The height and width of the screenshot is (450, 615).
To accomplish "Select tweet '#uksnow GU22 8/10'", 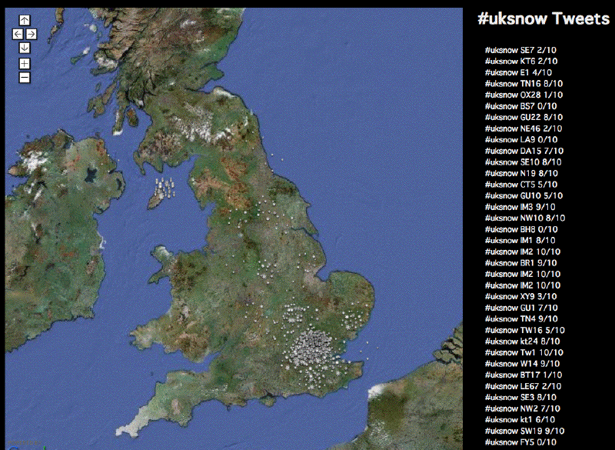I will [x=524, y=117].
